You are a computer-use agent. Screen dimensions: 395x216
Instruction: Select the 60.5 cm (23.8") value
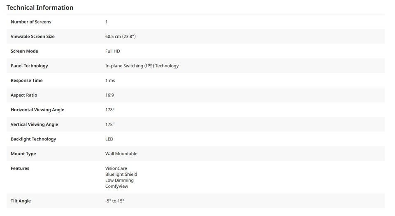120,37
